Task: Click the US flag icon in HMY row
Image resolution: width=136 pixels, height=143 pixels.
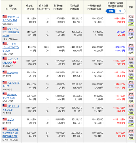Action: tap(5, 43)
